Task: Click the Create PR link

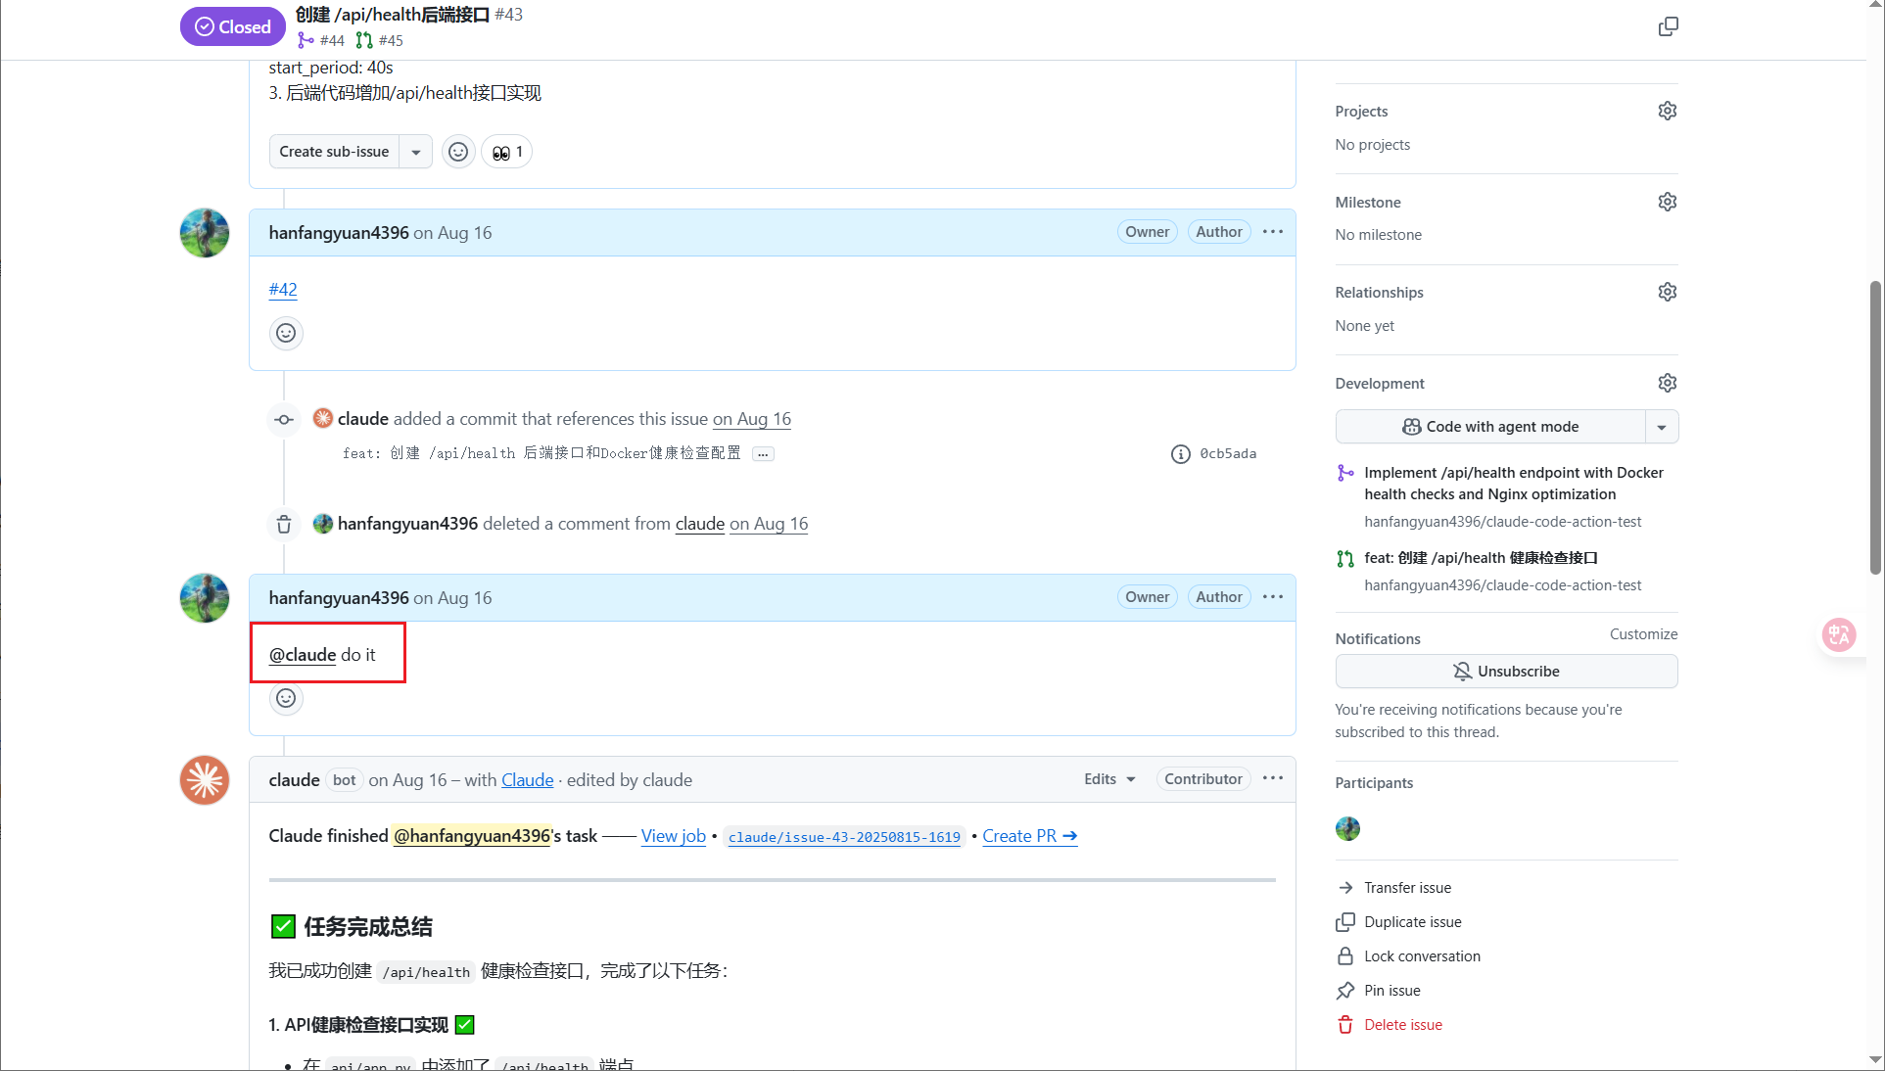Action: pyautogui.click(x=1029, y=836)
